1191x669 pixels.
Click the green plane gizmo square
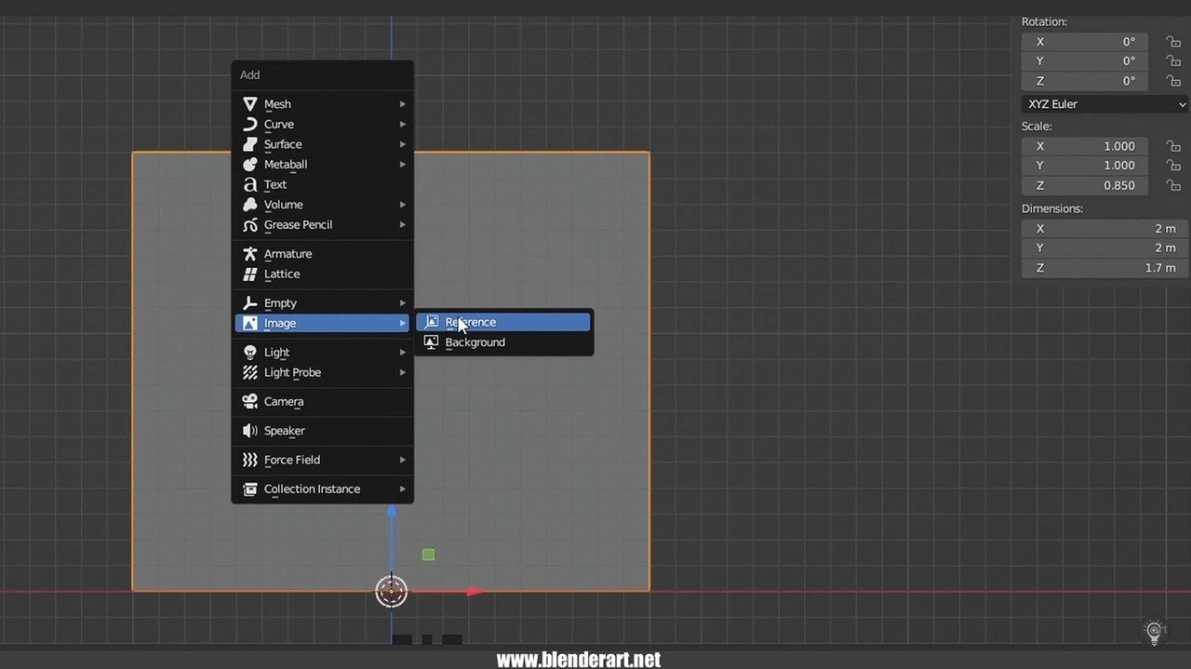pos(428,555)
